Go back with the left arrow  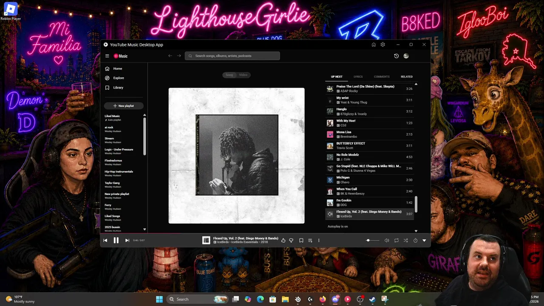[x=170, y=56]
